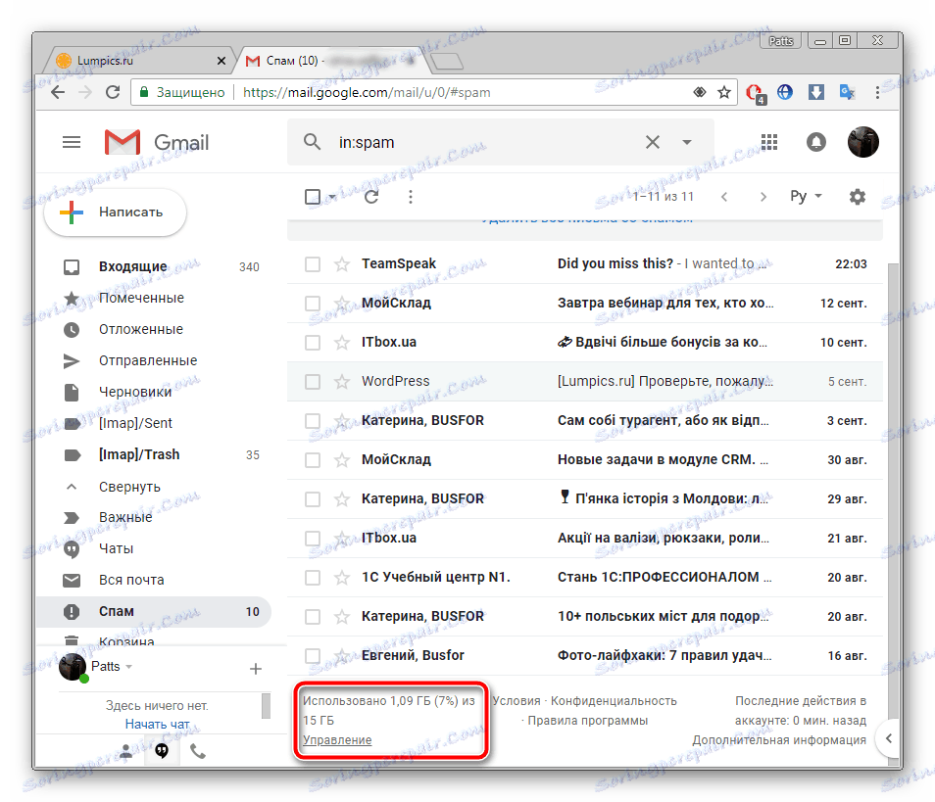
Task: Check the checkbox of the TeamSpeak email
Action: pos(312,263)
